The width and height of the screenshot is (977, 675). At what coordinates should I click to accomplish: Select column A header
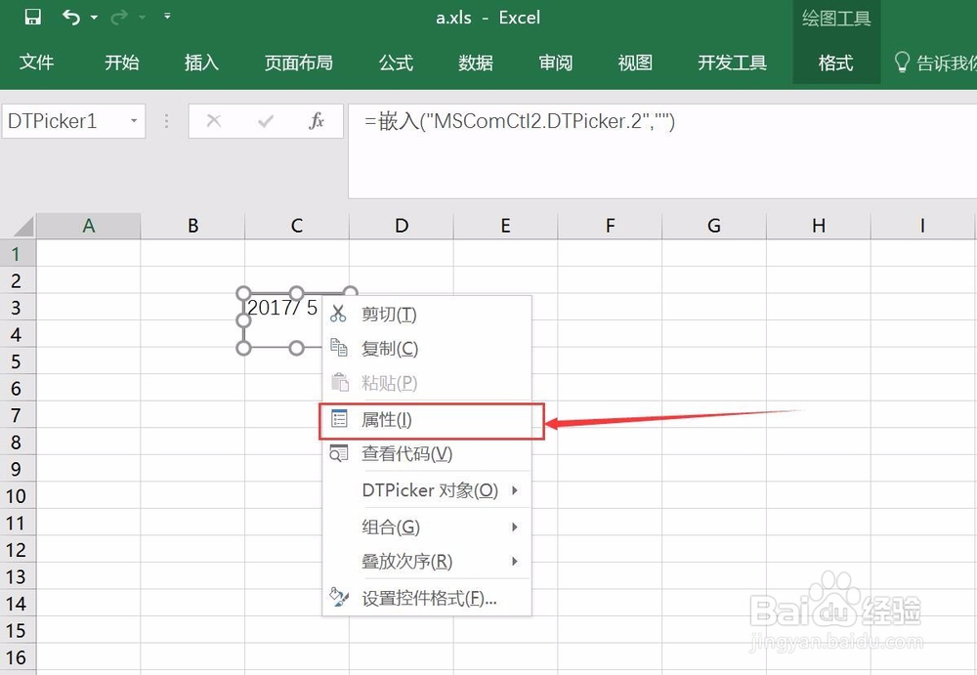pyautogui.click(x=89, y=226)
